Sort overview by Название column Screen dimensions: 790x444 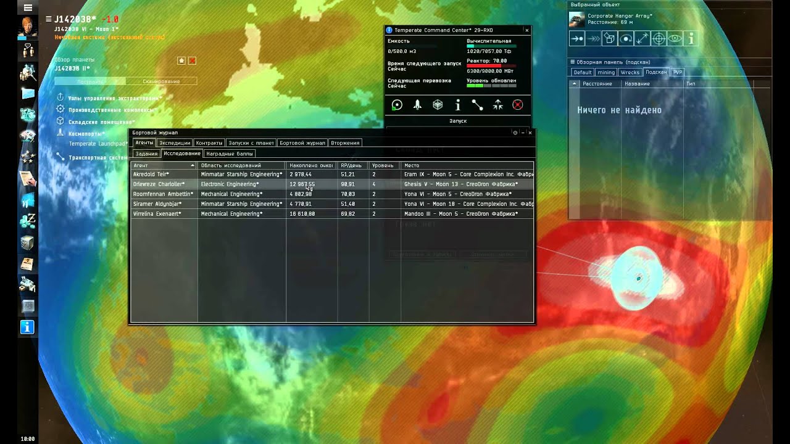tap(652, 83)
